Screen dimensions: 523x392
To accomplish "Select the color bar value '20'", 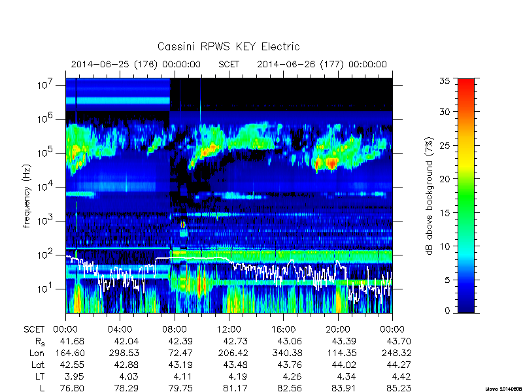I will coord(445,178).
